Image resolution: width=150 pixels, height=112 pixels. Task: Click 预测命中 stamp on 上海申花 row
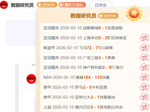coord(144,38)
